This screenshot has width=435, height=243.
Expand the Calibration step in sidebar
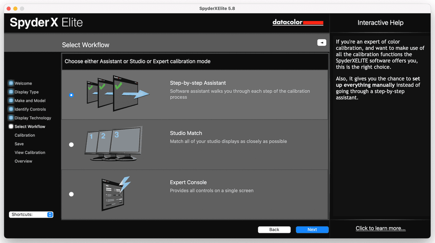(25, 135)
